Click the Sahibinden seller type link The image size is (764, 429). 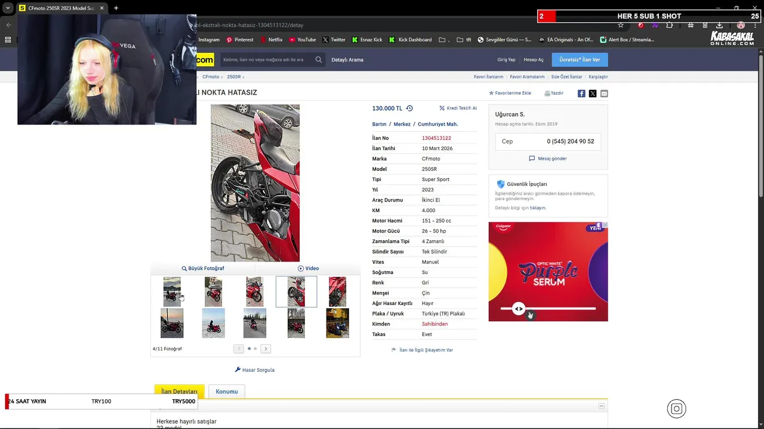pyautogui.click(x=435, y=324)
